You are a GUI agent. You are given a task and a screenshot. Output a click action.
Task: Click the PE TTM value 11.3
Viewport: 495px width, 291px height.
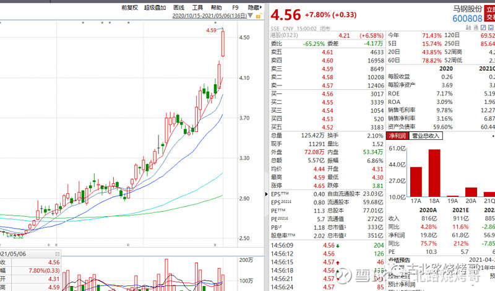tap(319, 211)
